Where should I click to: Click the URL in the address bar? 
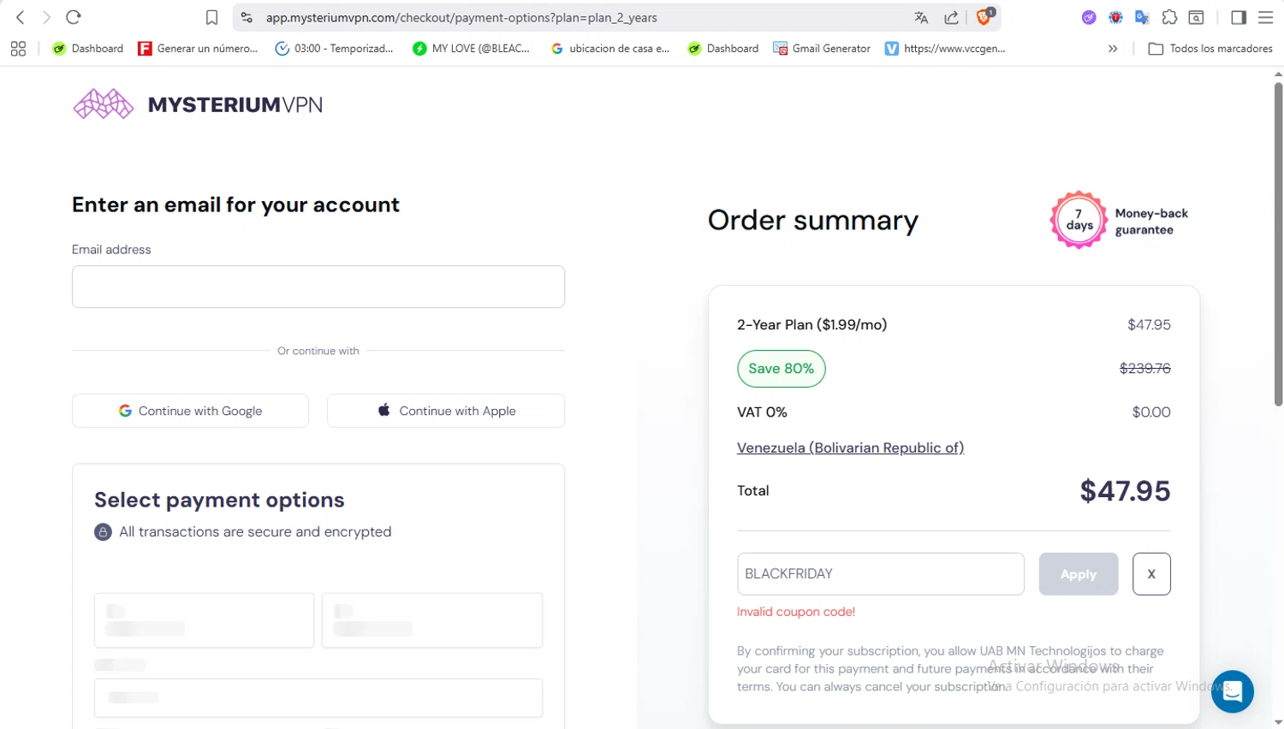[461, 17]
